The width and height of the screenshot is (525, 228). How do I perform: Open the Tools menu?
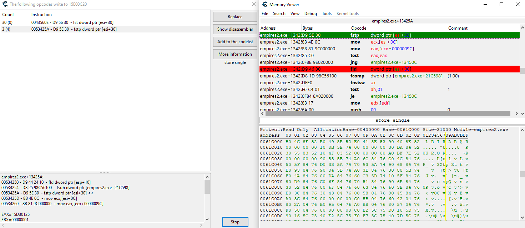point(327,14)
